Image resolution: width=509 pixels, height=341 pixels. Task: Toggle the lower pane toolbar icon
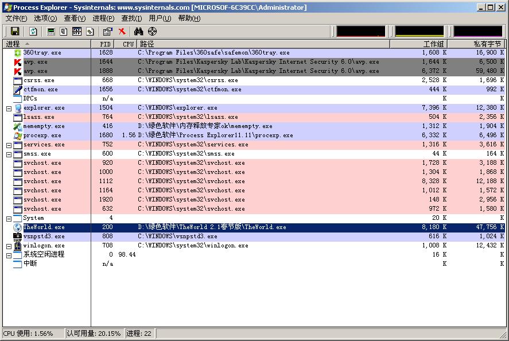point(77,31)
